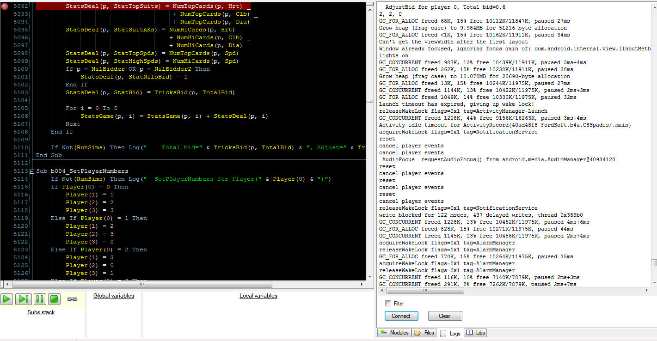This screenshot has height=341, width=657.
Task: Click 'Sub b004_SetPlayerNumbers' declaration text
Action: coord(82,171)
